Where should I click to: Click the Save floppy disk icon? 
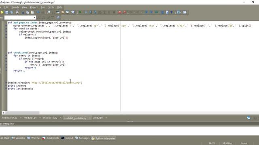click(x=6, y=12)
